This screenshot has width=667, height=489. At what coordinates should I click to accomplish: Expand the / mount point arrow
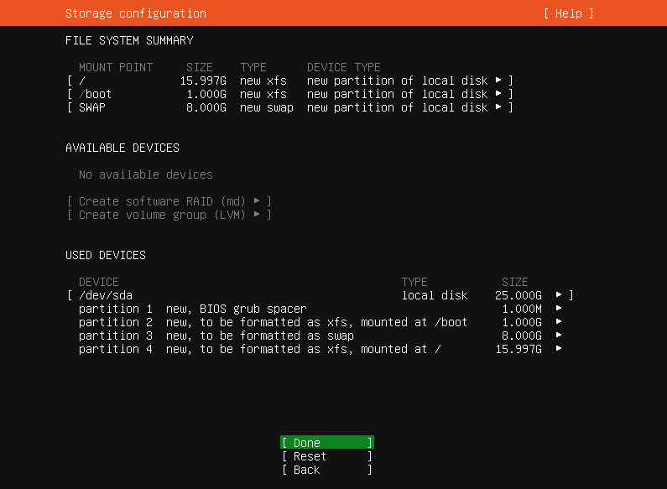(498, 80)
